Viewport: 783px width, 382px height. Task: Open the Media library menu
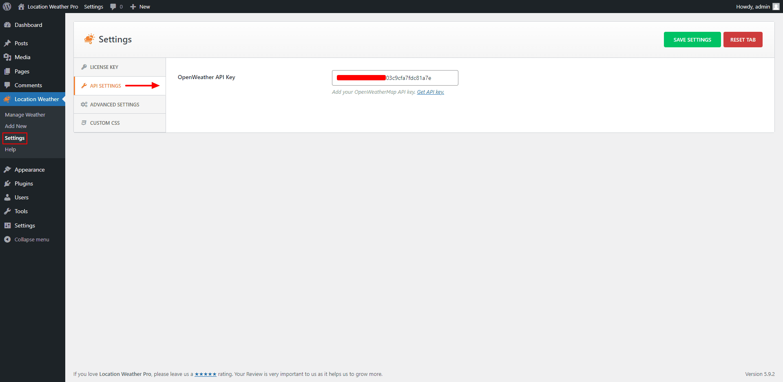[22, 57]
